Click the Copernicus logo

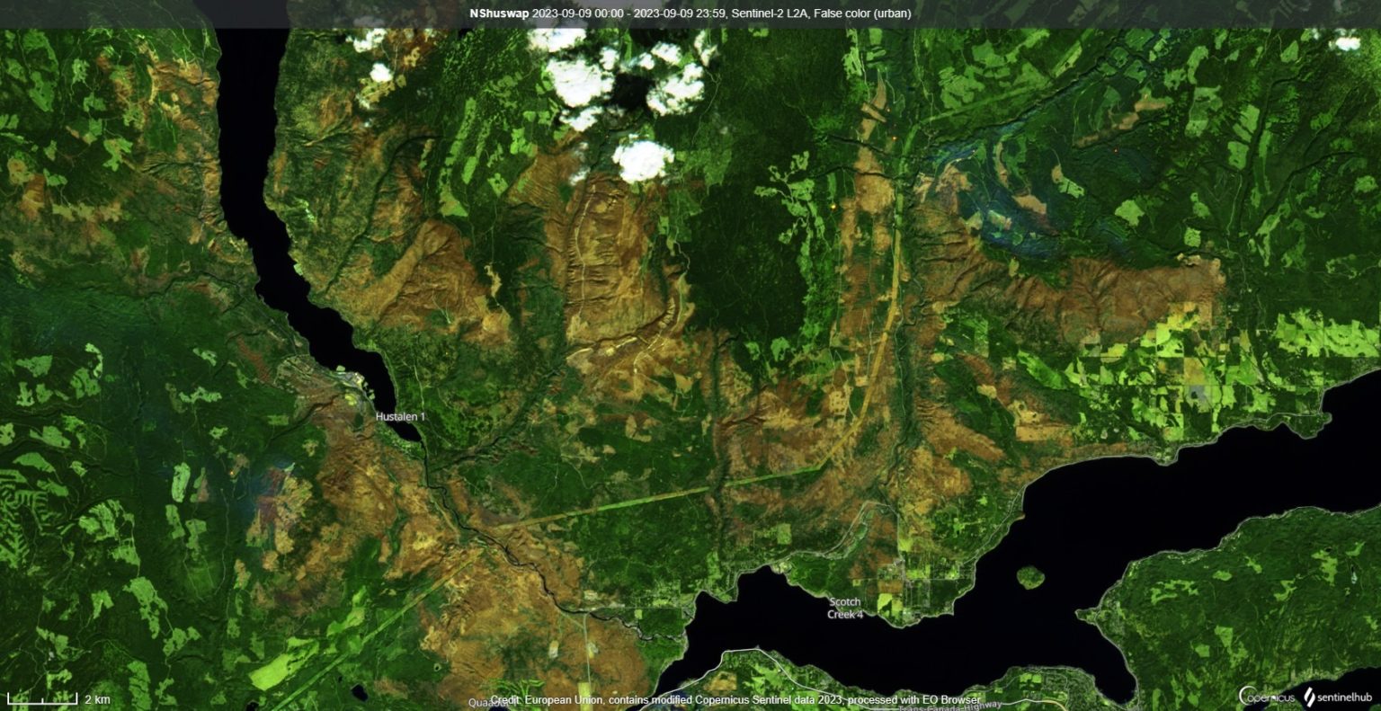[1267, 698]
